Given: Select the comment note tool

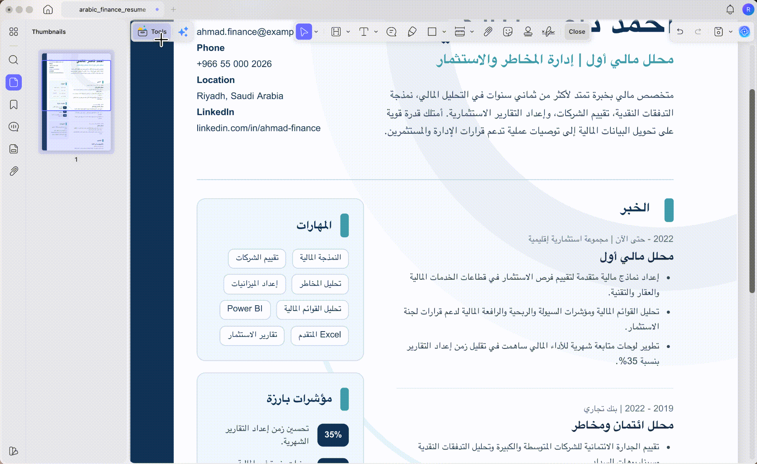Looking at the screenshot, I should click(x=391, y=32).
